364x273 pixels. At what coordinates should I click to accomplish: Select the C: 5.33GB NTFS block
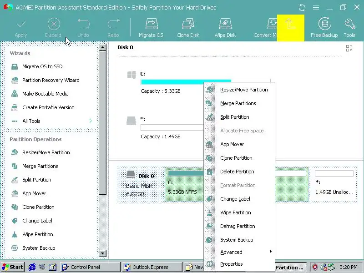pos(184,184)
